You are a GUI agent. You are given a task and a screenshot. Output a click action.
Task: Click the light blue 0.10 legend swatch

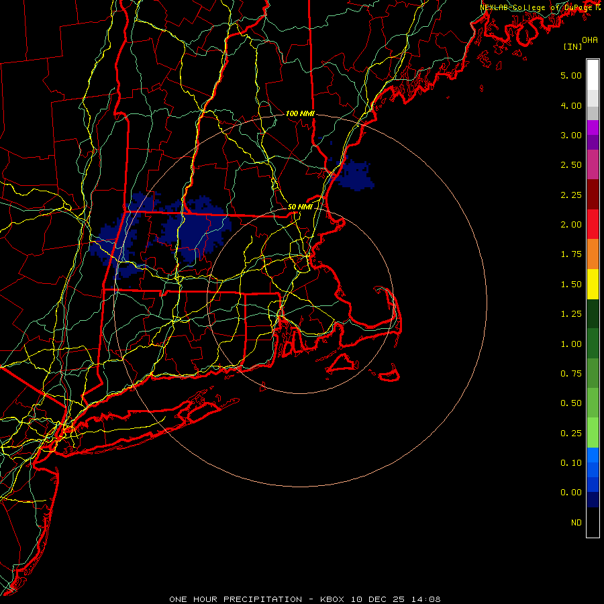(593, 455)
